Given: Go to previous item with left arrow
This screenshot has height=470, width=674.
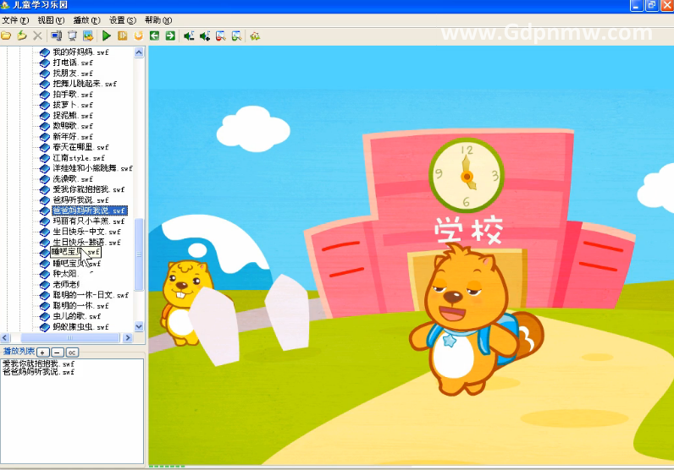Looking at the screenshot, I should [x=154, y=36].
